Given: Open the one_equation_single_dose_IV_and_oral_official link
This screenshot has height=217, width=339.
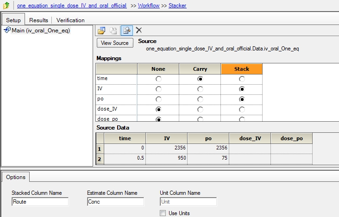Looking at the screenshot, I should pos(72,6).
